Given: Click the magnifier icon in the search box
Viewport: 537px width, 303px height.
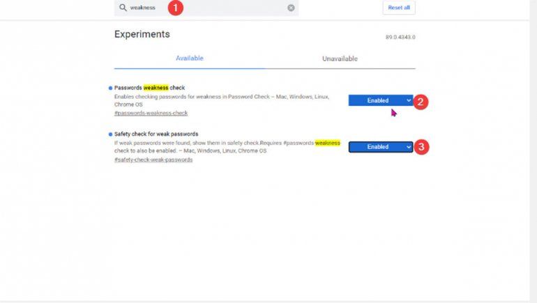Looking at the screenshot, I should pyautogui.click(x=123, y=8).
